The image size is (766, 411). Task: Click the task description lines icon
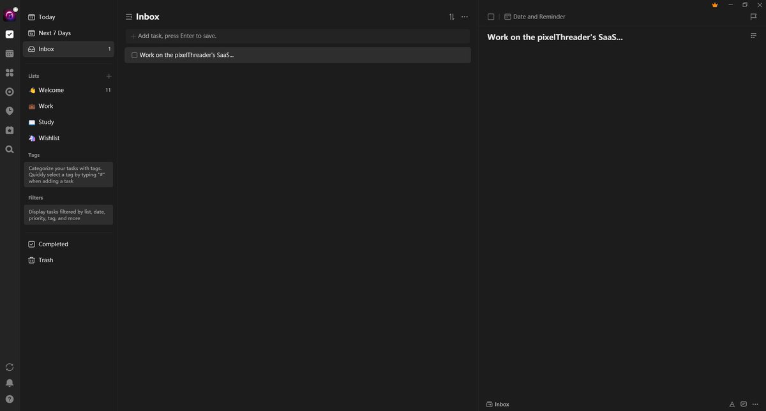pyautogui.click(x=754, y=36)
